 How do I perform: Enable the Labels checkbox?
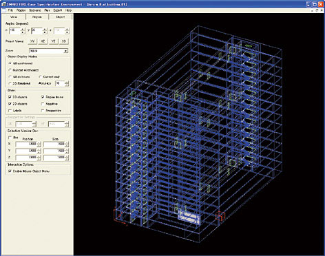tap(10, 111)
